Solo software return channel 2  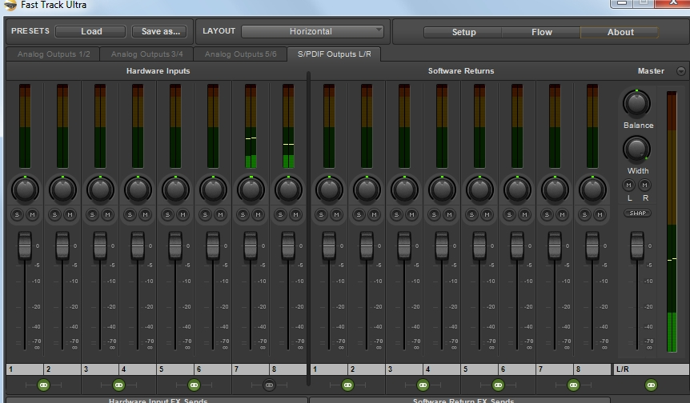point(359,214)
